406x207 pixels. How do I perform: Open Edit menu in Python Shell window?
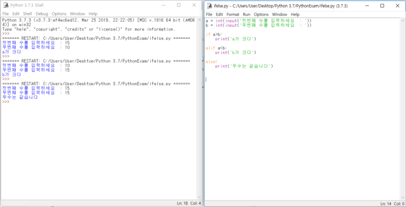click(16, 14)
